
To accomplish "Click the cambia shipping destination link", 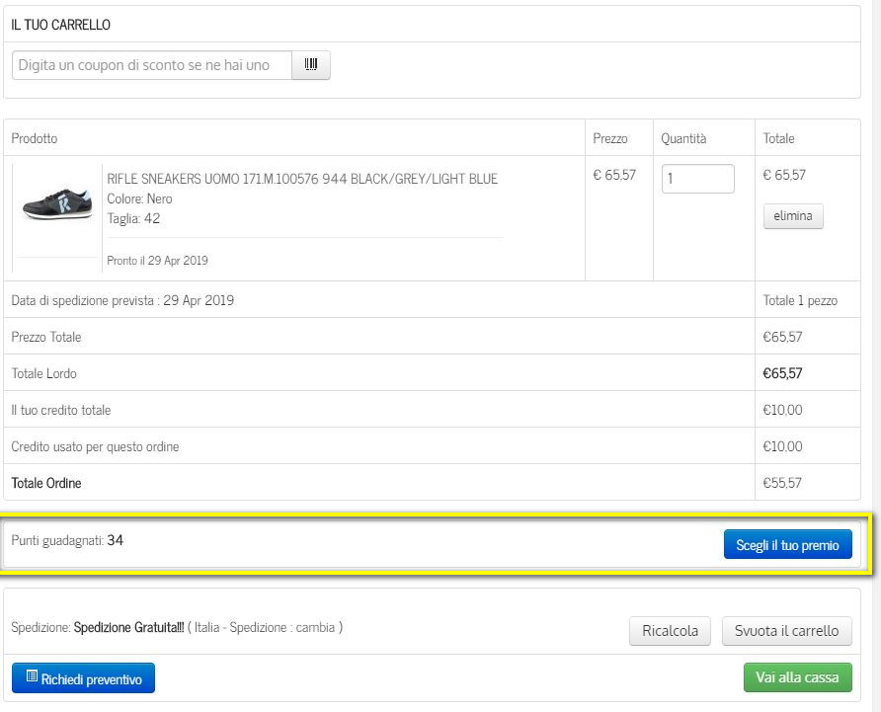I will tap(315, 627).
